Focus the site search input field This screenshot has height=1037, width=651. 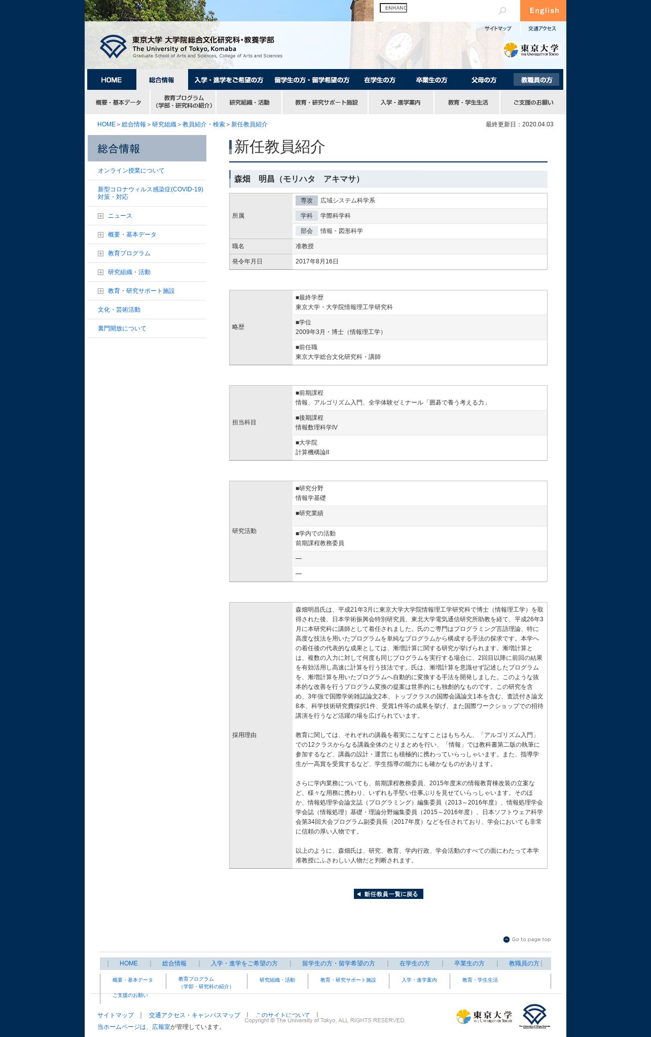pyautogui.click(x=393, y=8)
